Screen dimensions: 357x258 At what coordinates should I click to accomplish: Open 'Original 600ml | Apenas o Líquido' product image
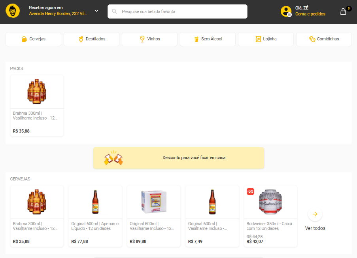[x=95, y=202]
